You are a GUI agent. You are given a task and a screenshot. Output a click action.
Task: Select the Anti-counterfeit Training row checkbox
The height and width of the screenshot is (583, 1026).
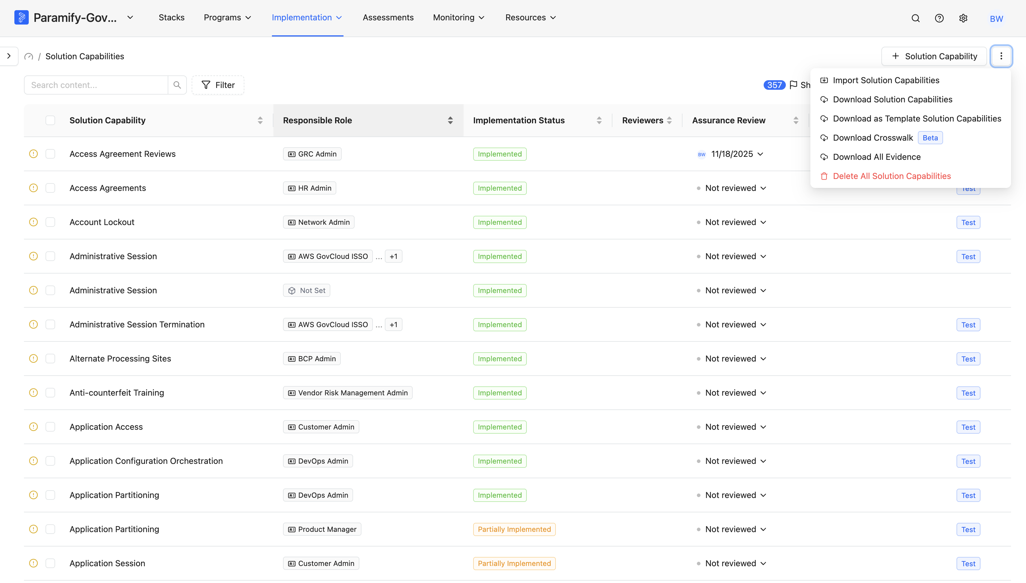[50, 392]
